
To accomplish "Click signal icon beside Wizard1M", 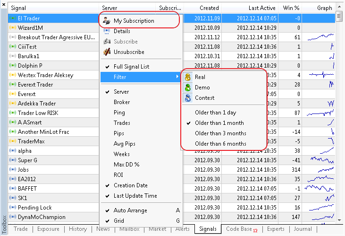I will tap(12, 28).
